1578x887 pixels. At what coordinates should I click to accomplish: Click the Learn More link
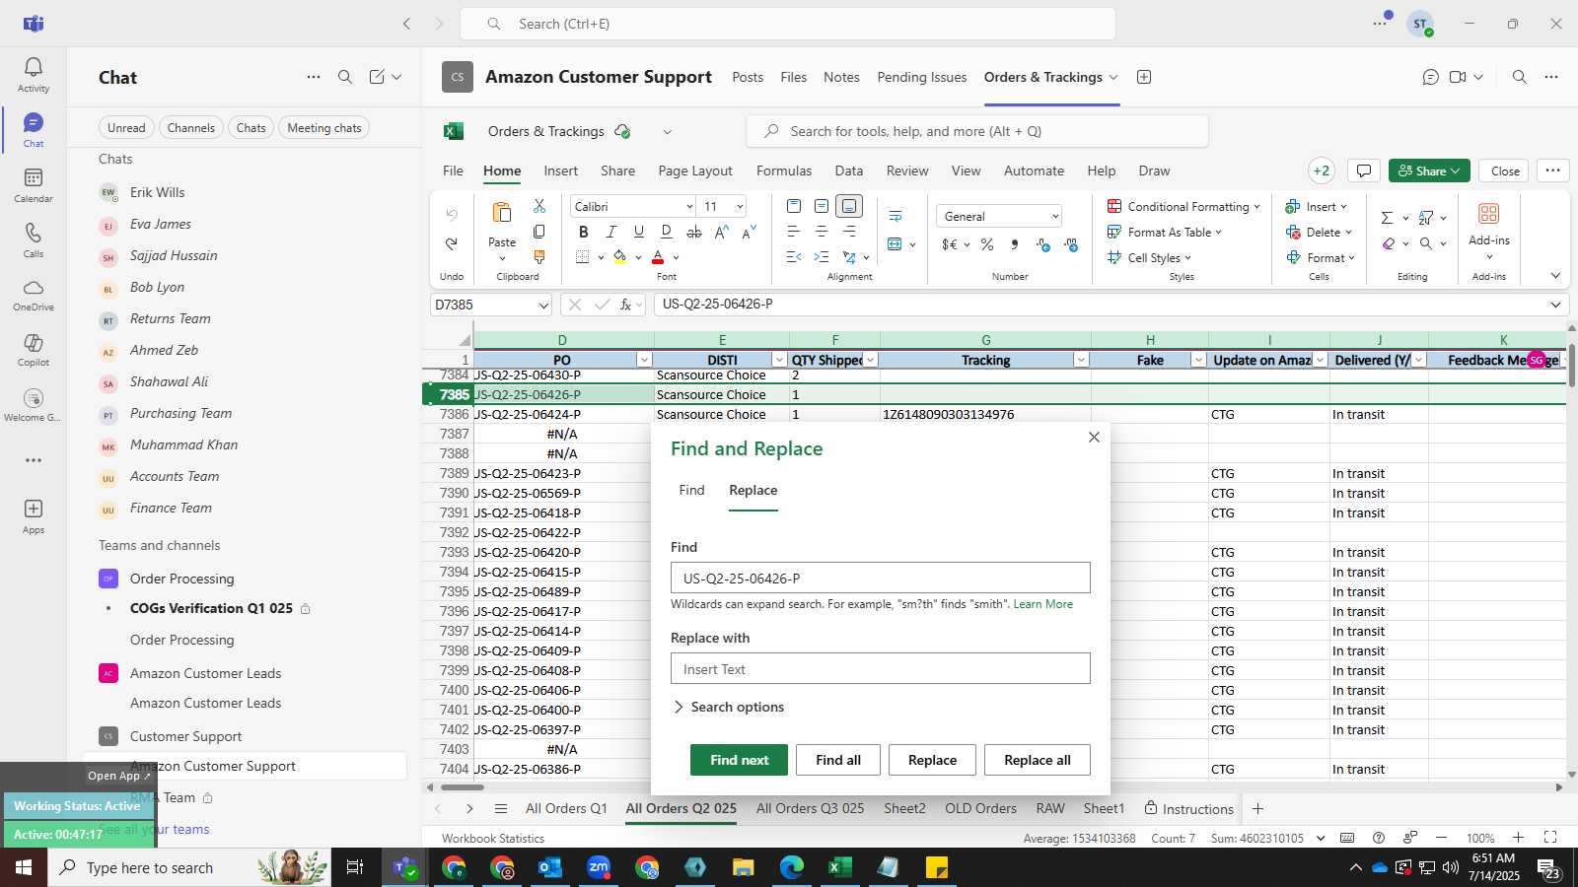1042,604
